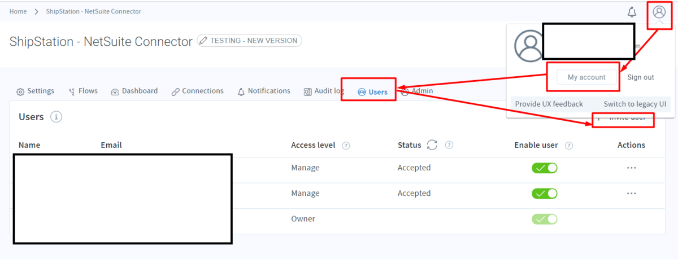Disable the second Manage user's toggle
678x276 pixels.
[x=545, y=193]
